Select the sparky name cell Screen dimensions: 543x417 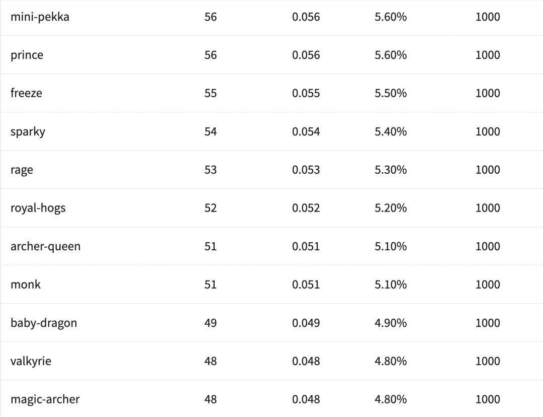[x=28, y=131]
